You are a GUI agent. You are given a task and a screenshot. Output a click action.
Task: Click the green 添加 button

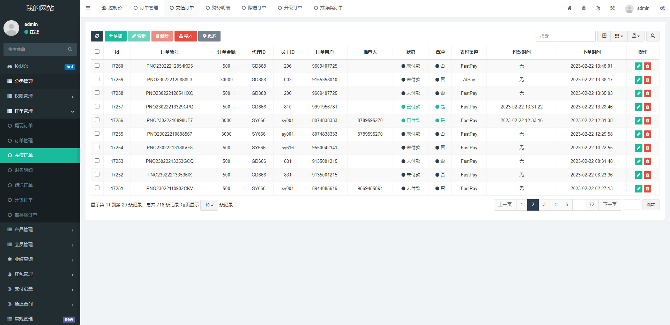click(x=116, y=36)
